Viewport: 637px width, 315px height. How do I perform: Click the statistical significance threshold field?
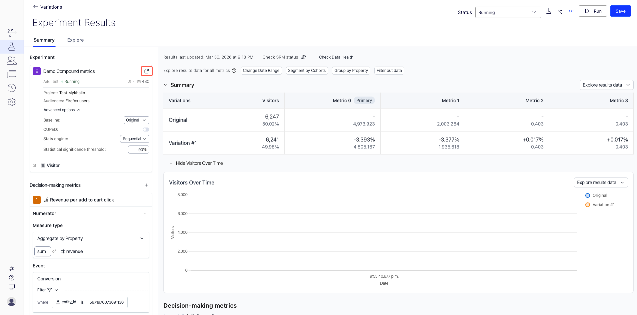(139, 150)
